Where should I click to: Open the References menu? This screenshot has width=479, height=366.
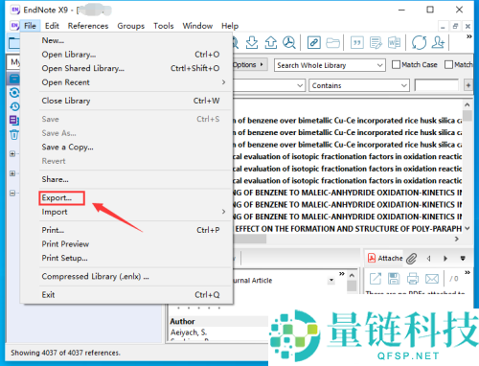point(88,26)
